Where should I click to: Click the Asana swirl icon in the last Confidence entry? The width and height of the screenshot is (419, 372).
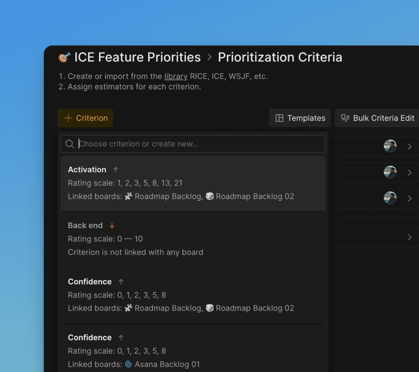click(x=128, y=364)
